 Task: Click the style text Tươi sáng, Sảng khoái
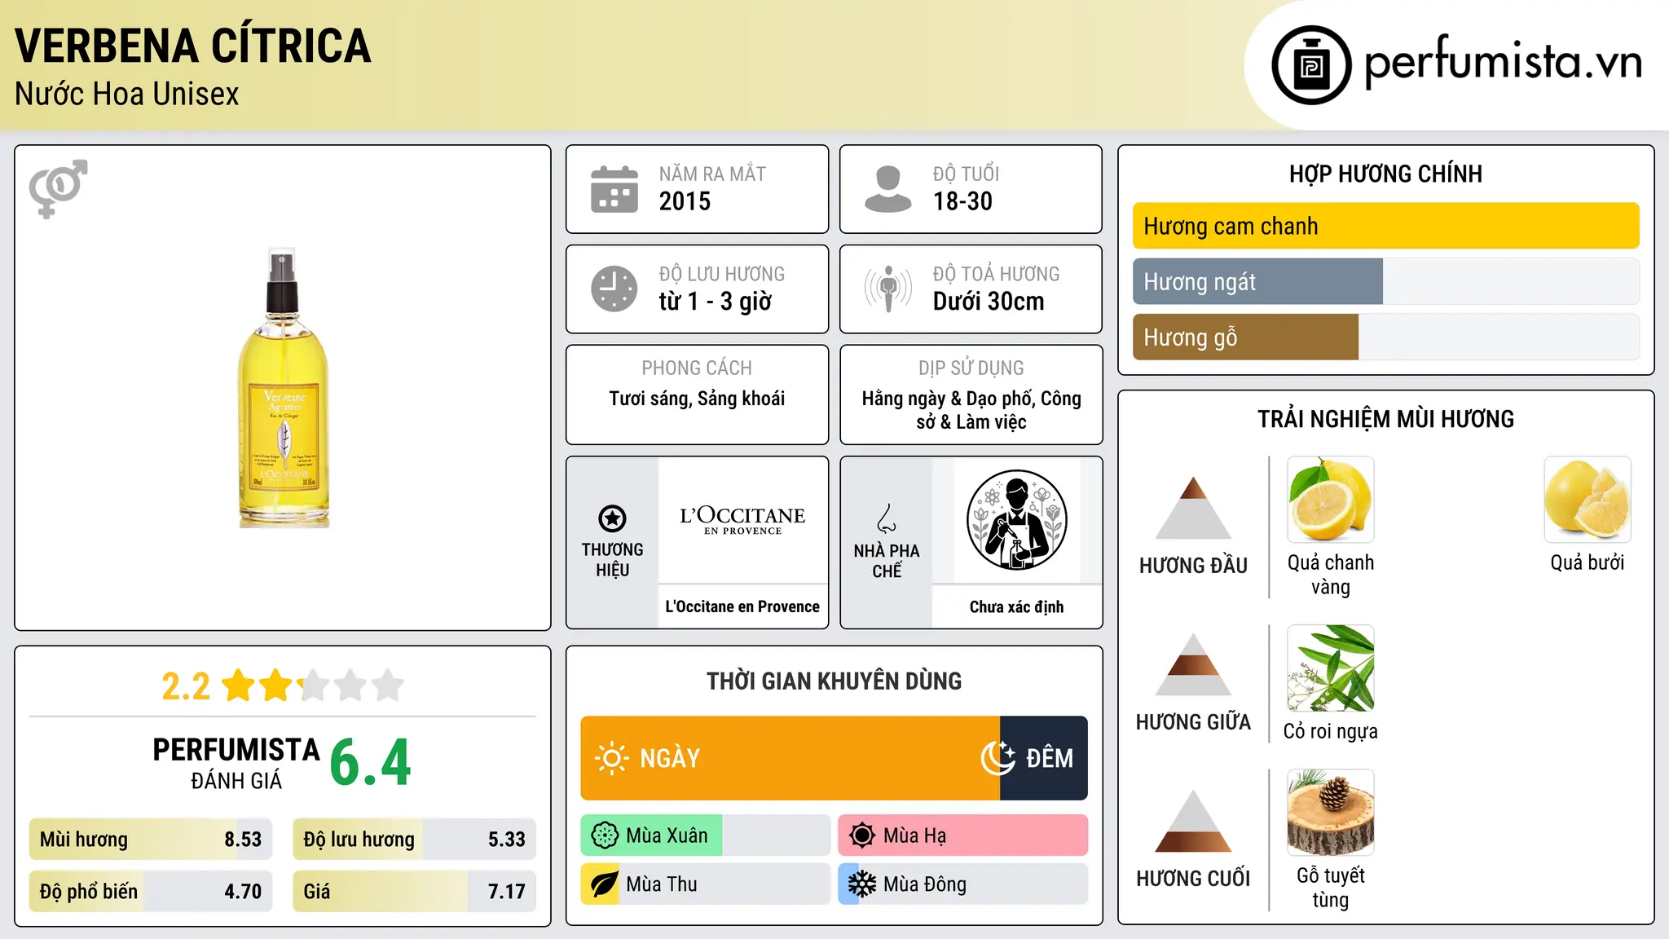(x=697, y=398)
